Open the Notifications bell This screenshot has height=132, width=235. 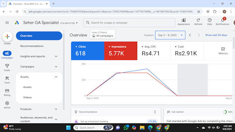click(x=223, y=22)
